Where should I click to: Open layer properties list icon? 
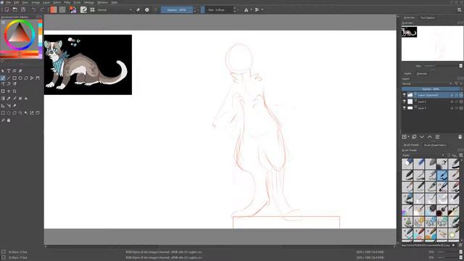click(x=437, y=137)
